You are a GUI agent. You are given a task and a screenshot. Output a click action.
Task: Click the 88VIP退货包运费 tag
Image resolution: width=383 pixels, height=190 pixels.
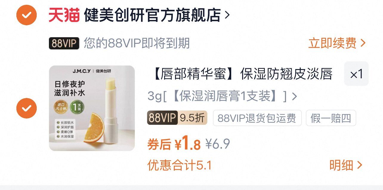tap(257, 118)
